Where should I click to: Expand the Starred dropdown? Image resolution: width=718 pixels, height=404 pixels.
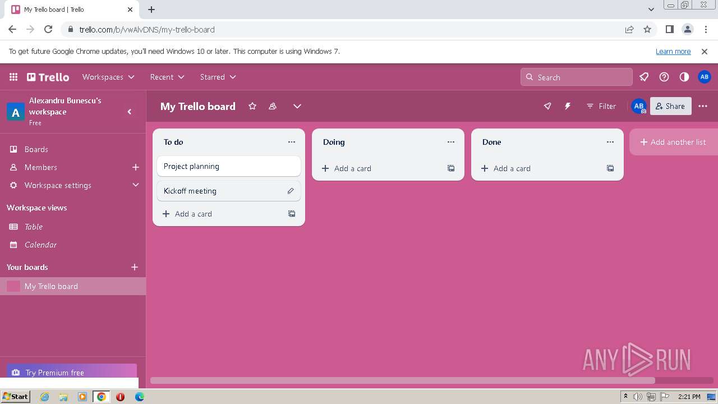[x=218, y=77]
